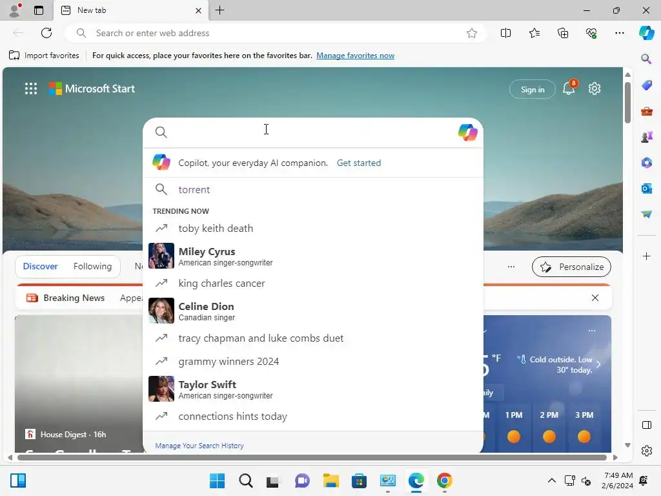Select grammy winners 2024 suggestion

pyautogui.click(x=313, y=362)
